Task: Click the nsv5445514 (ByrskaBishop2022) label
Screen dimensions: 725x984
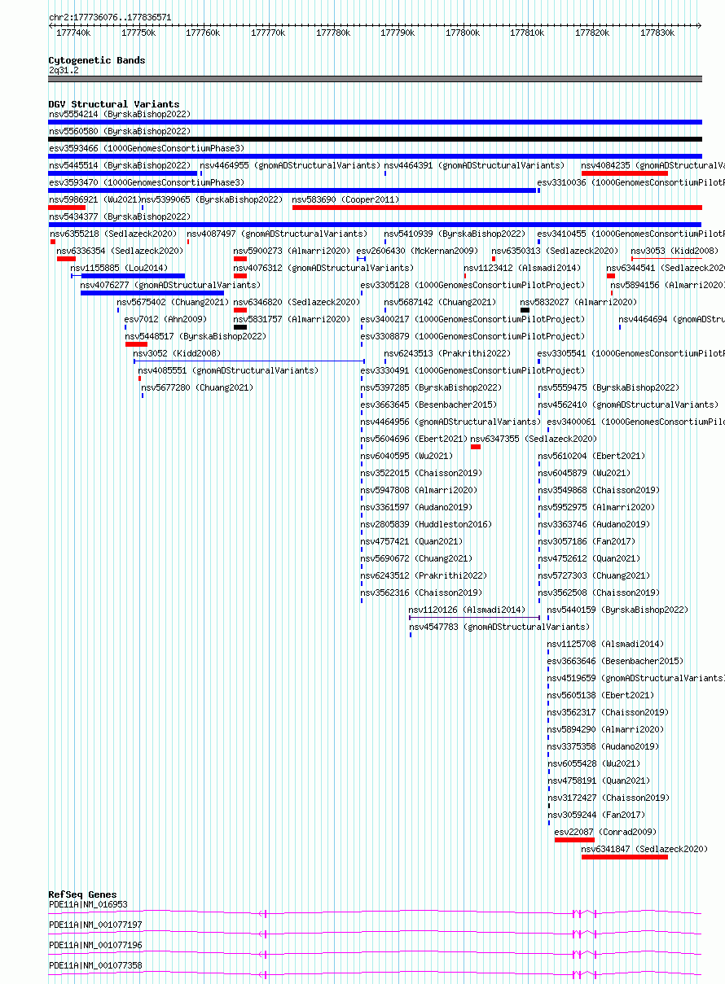Action: [x=120, y=165]
